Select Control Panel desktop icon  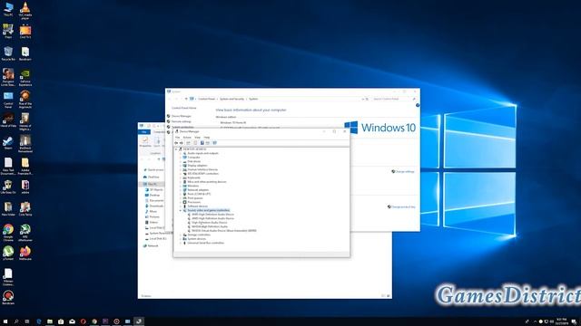8,100
